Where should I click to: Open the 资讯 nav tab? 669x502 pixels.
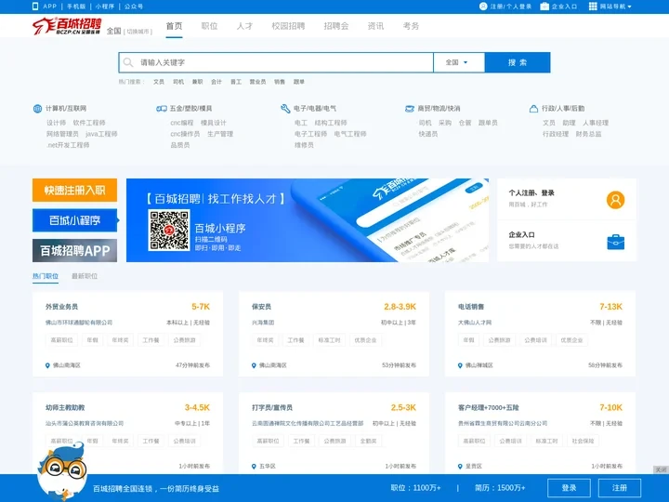375,26
